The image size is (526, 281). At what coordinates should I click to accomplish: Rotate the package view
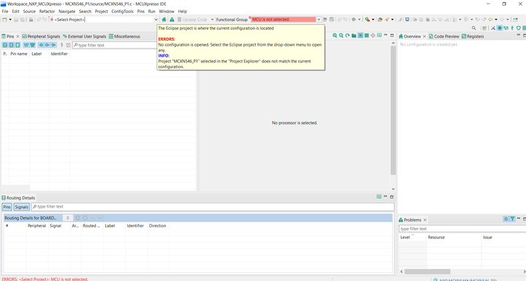point(348,36)
